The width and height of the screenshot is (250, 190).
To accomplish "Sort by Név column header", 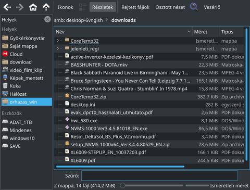I will (123, 32).
